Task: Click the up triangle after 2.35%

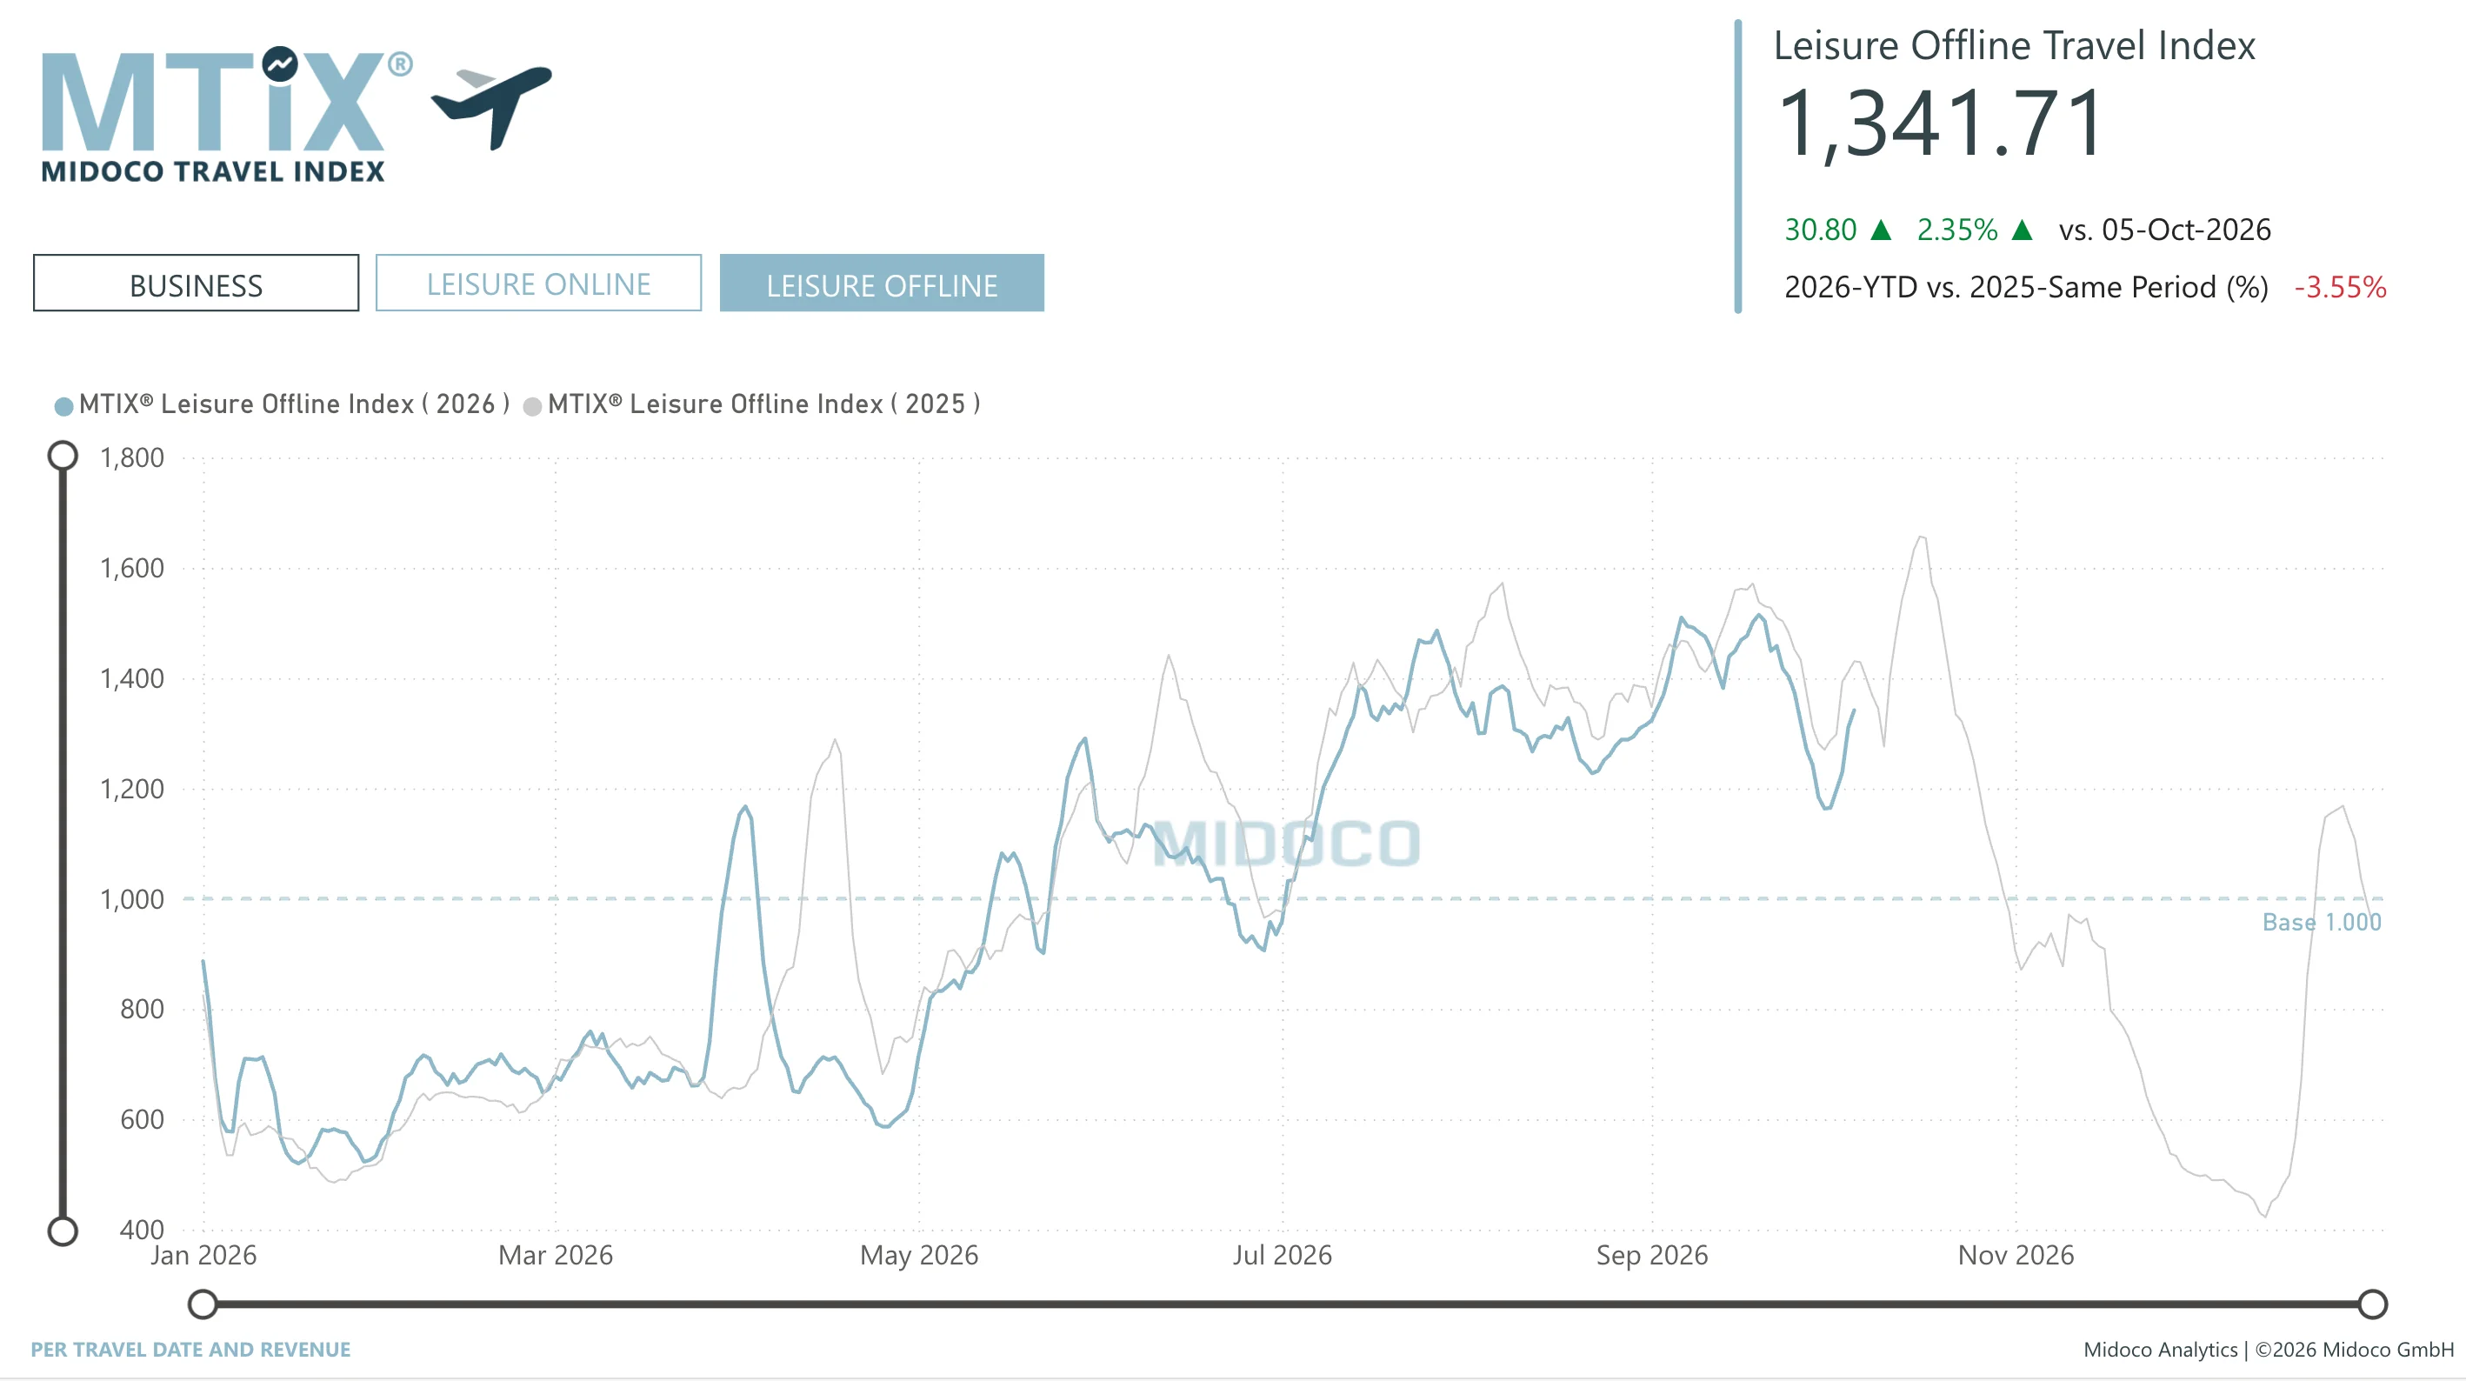Action: pyautogui.click(x=2022, y=230)
